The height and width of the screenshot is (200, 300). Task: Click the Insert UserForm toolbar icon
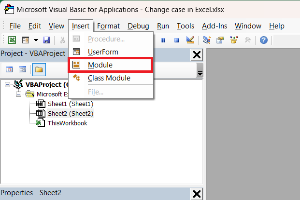(26, 40)
